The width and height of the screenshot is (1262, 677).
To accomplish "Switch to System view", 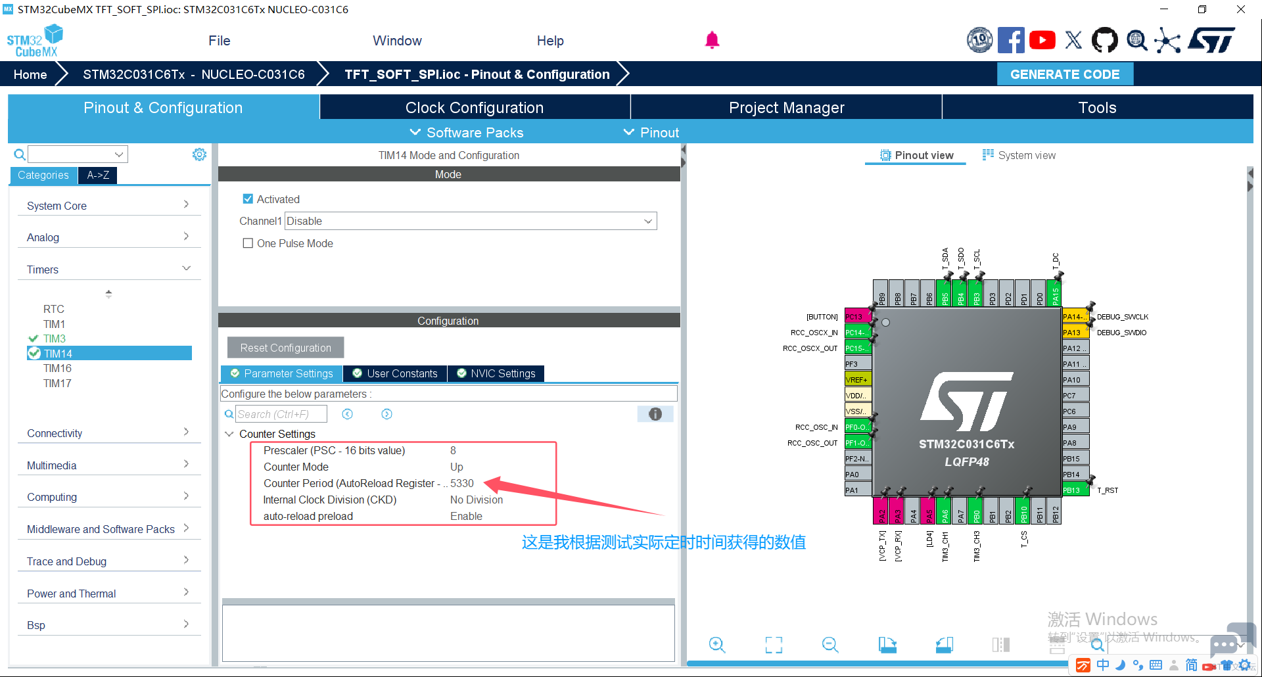I will coord(1019,155).
